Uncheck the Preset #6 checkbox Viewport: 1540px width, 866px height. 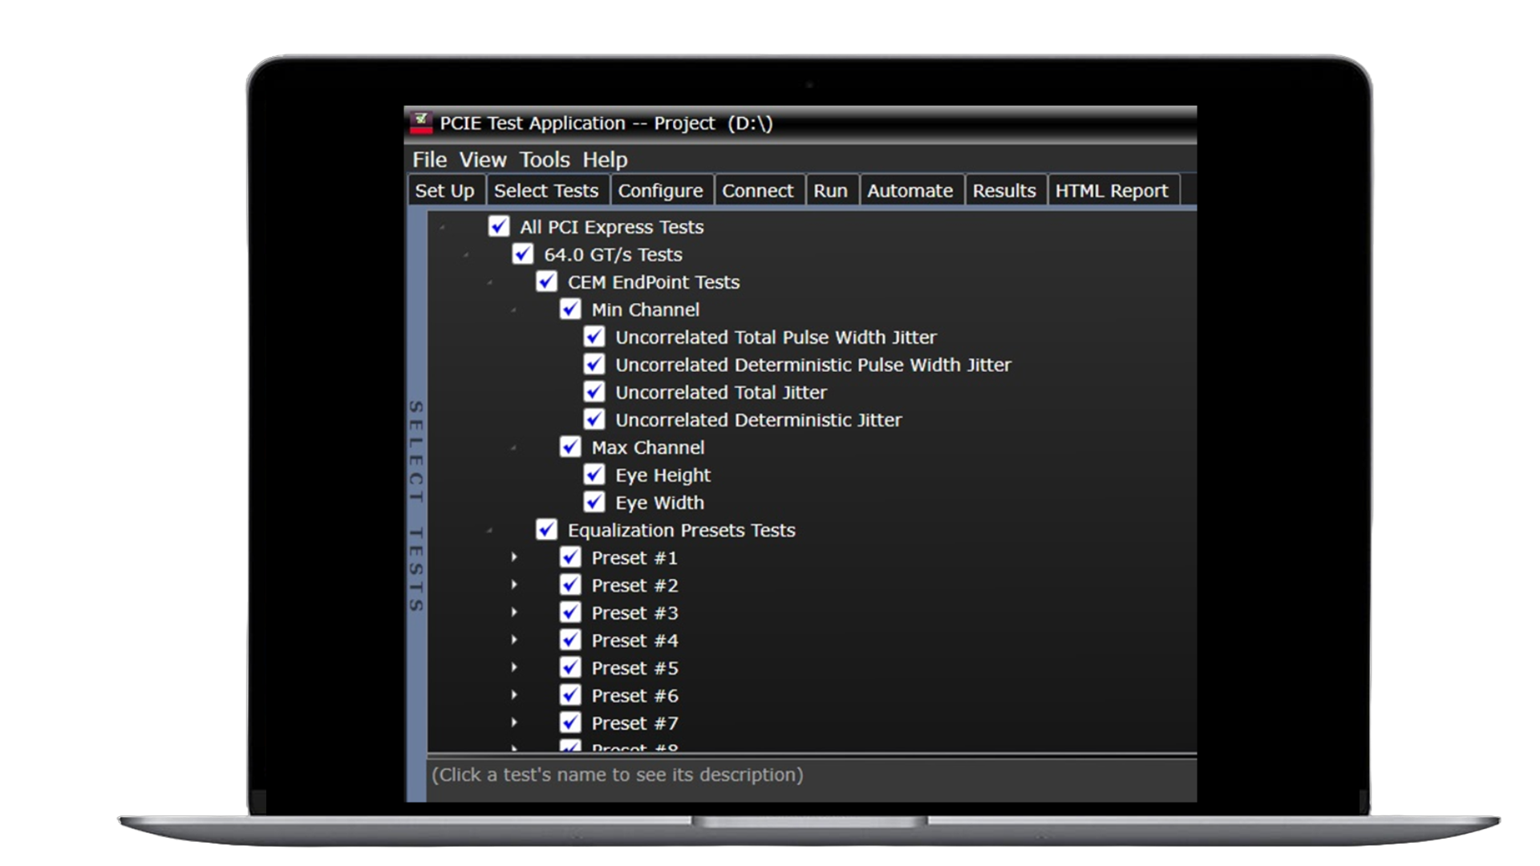(570, 695)
